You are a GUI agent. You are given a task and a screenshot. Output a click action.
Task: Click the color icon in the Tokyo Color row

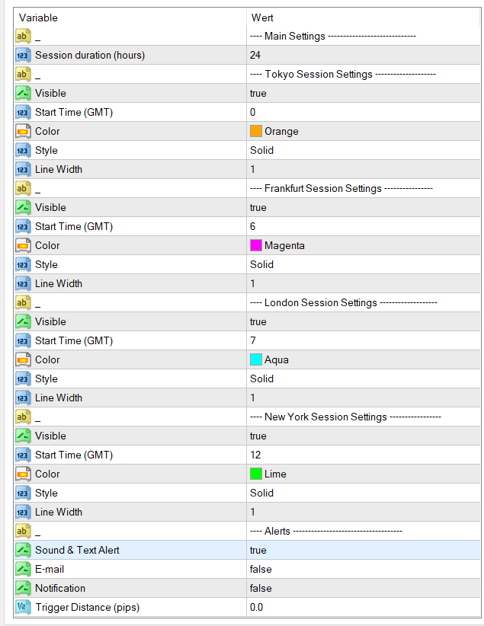23,131
